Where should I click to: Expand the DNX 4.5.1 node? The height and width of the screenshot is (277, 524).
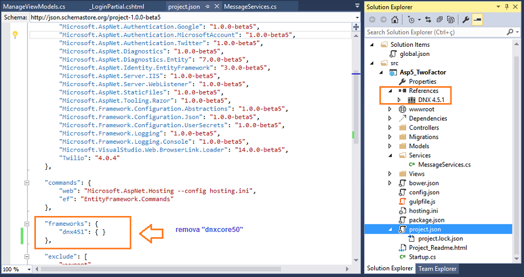399,100
